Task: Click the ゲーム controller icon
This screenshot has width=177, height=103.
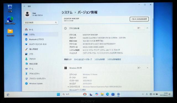Action: (x=26, y=69)
